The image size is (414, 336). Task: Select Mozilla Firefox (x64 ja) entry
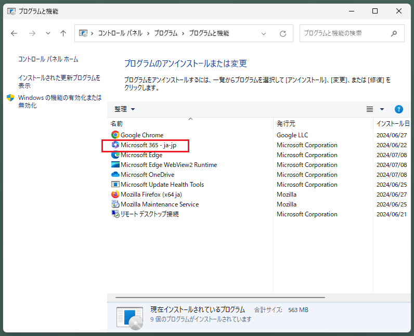pos(151,195)
